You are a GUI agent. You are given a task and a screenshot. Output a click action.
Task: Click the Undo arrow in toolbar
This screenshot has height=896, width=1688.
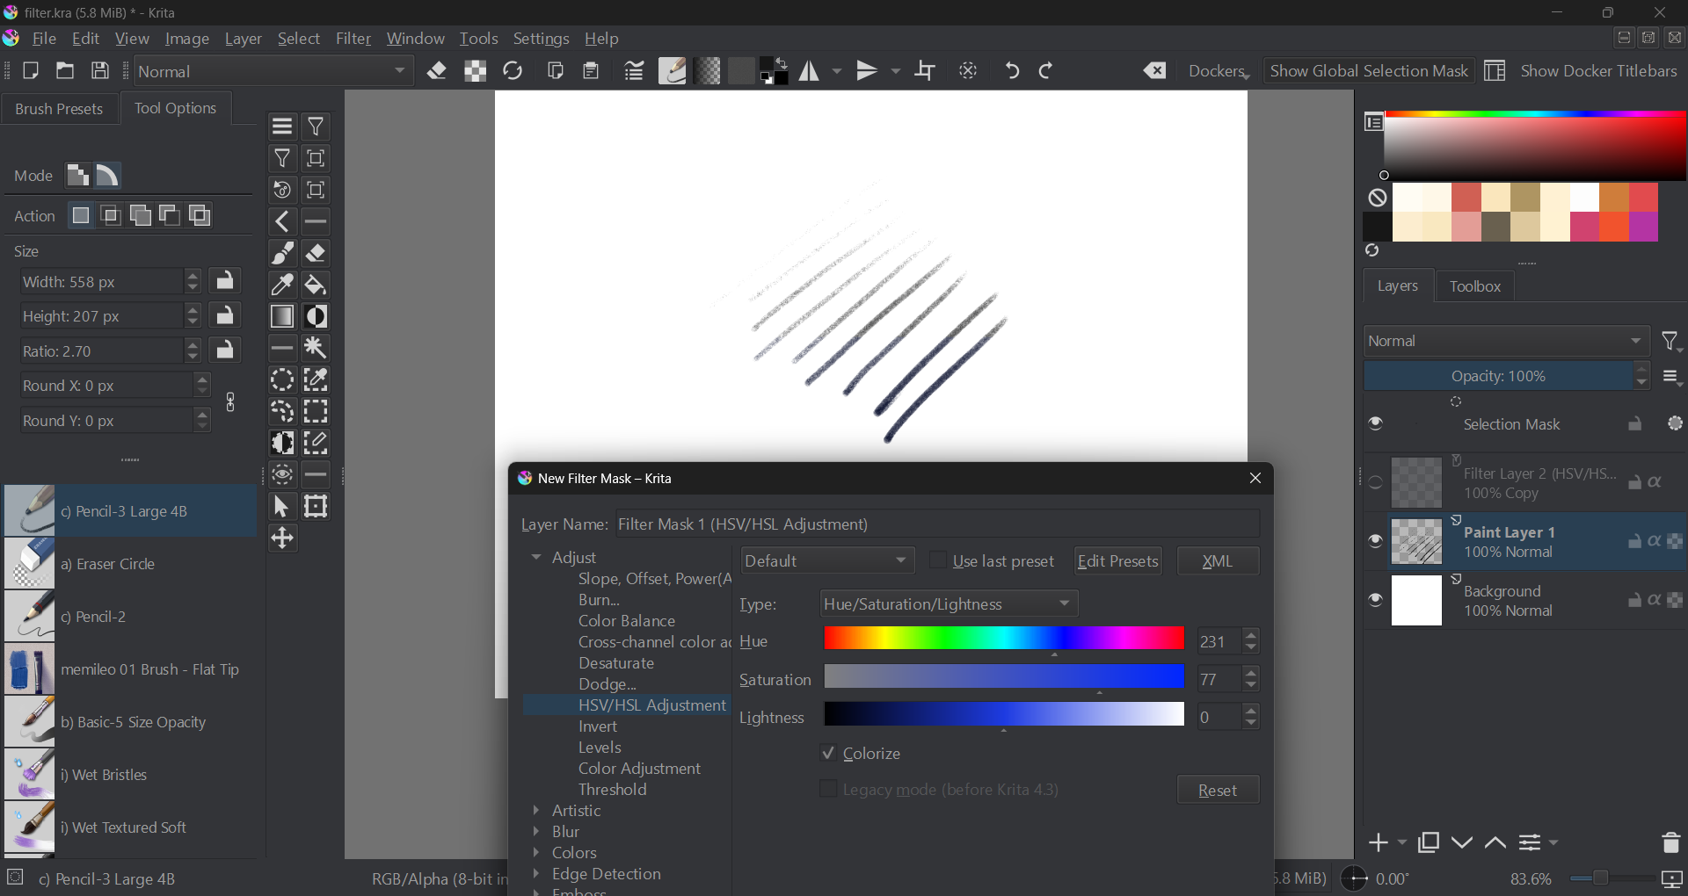(x=1012, y=71)
